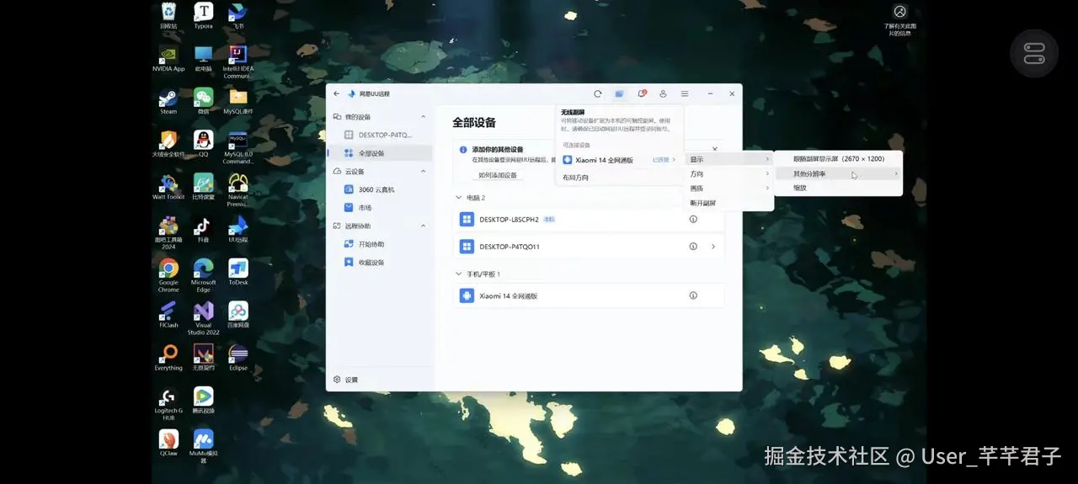This screenshot has height=484, width=1078.
Task: Open 设置 at sidebar bottom
Action: click(346, 380)
